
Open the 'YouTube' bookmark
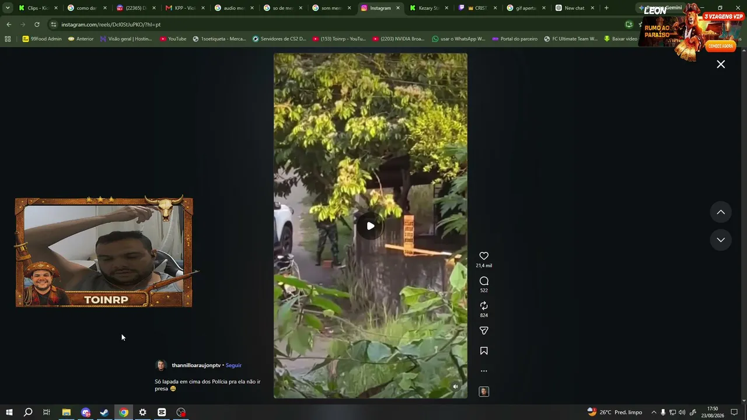pyautogui.click(x=173, y=39)
